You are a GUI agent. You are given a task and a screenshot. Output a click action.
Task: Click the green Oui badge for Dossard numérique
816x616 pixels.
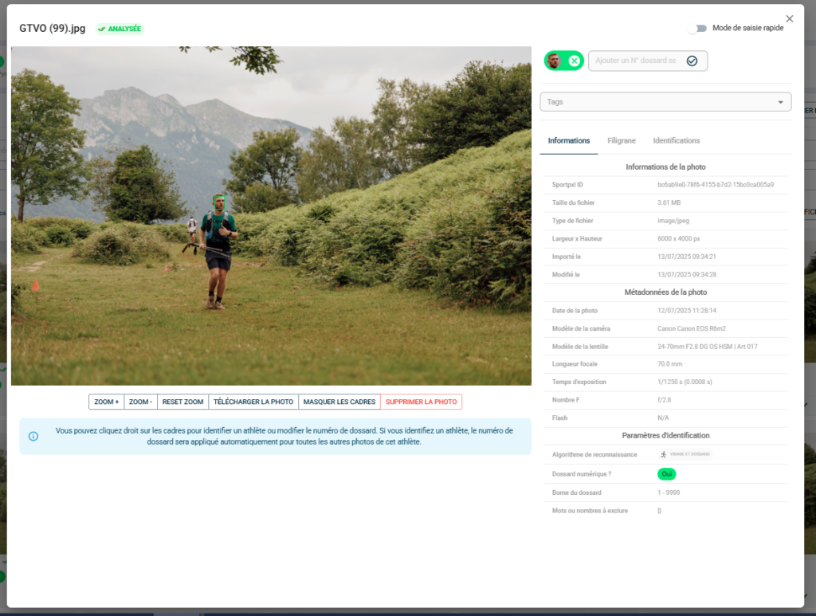(666, 474)
